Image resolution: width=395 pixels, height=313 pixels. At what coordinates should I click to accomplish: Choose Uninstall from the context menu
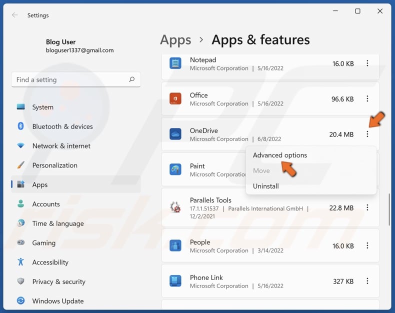tap(311, 186)
